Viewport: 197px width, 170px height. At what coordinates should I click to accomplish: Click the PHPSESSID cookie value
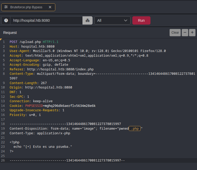pyautogui.click(x=70, y=106)
